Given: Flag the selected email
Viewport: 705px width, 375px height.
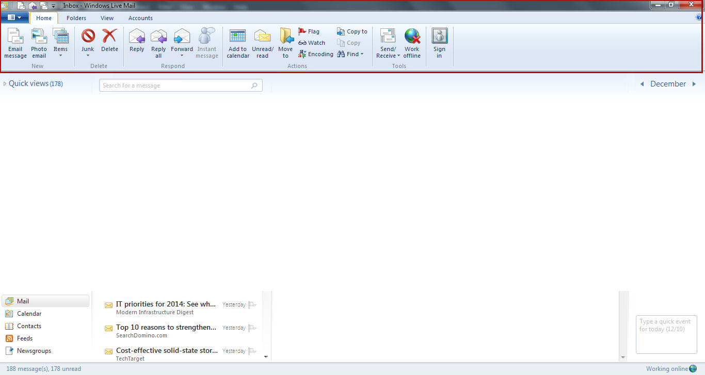Looking at the screenshot, I should [x=309, y=31].
